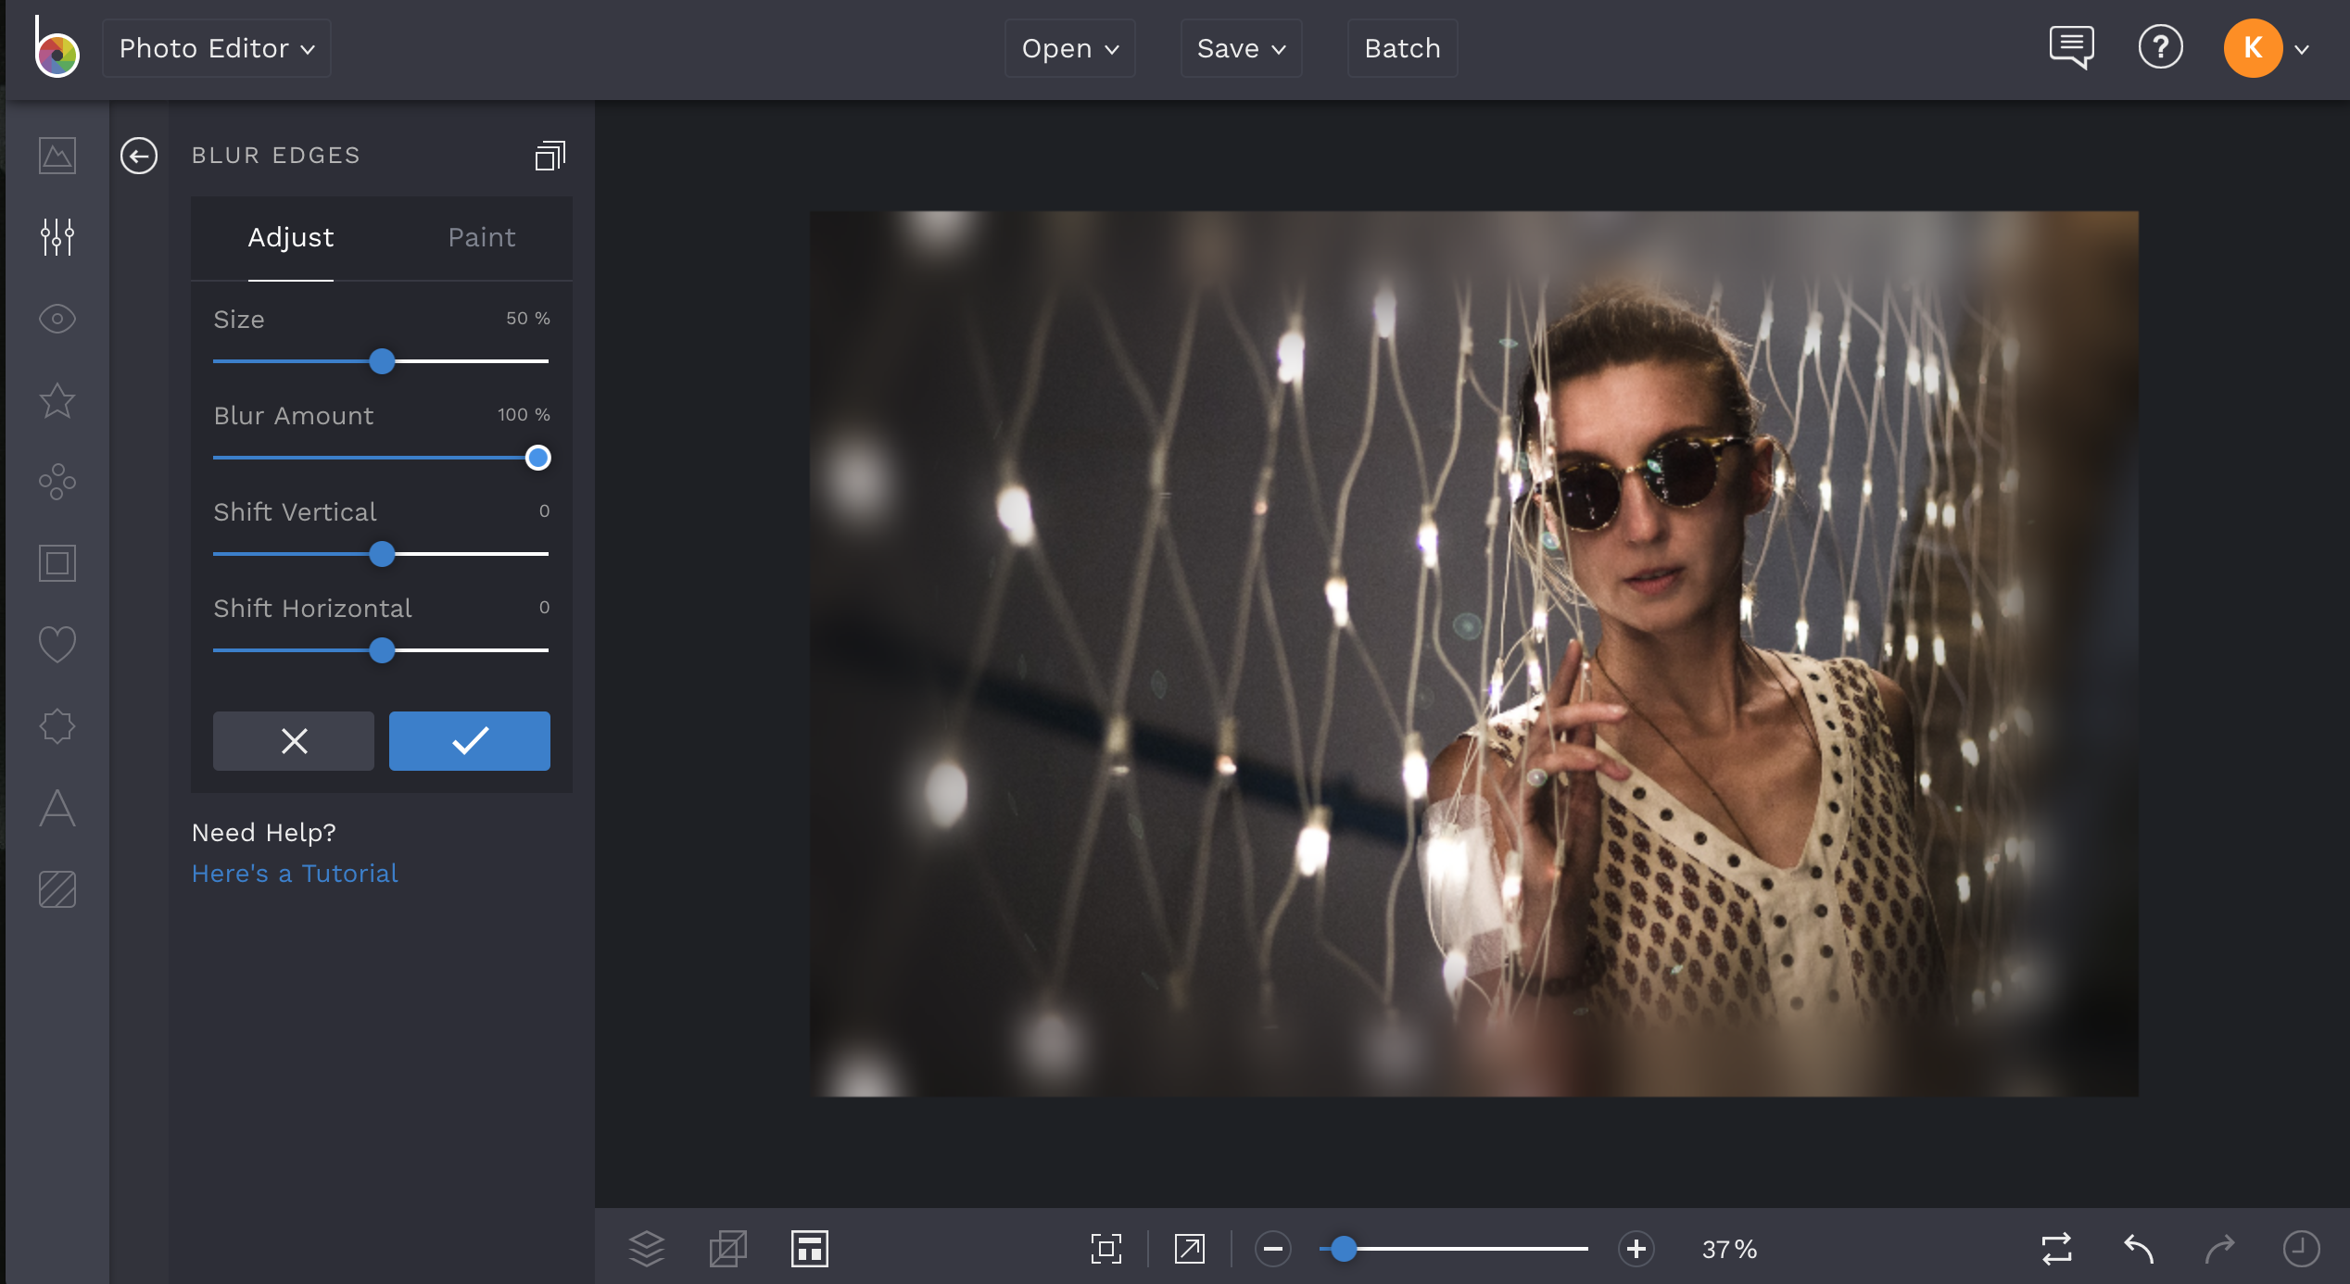Switch to the Adjust tab

(x=291, y=238)
